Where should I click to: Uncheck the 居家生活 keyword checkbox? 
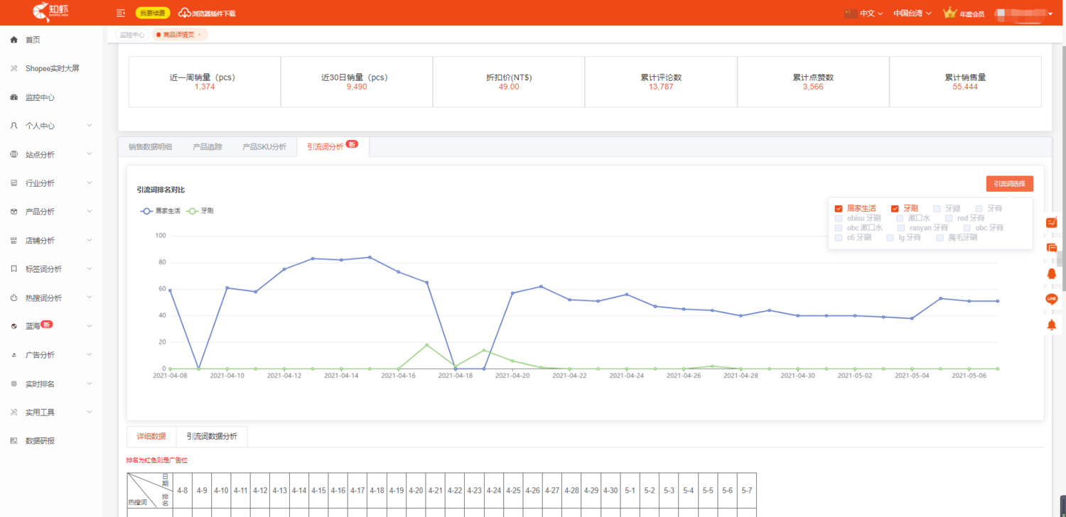839,209
